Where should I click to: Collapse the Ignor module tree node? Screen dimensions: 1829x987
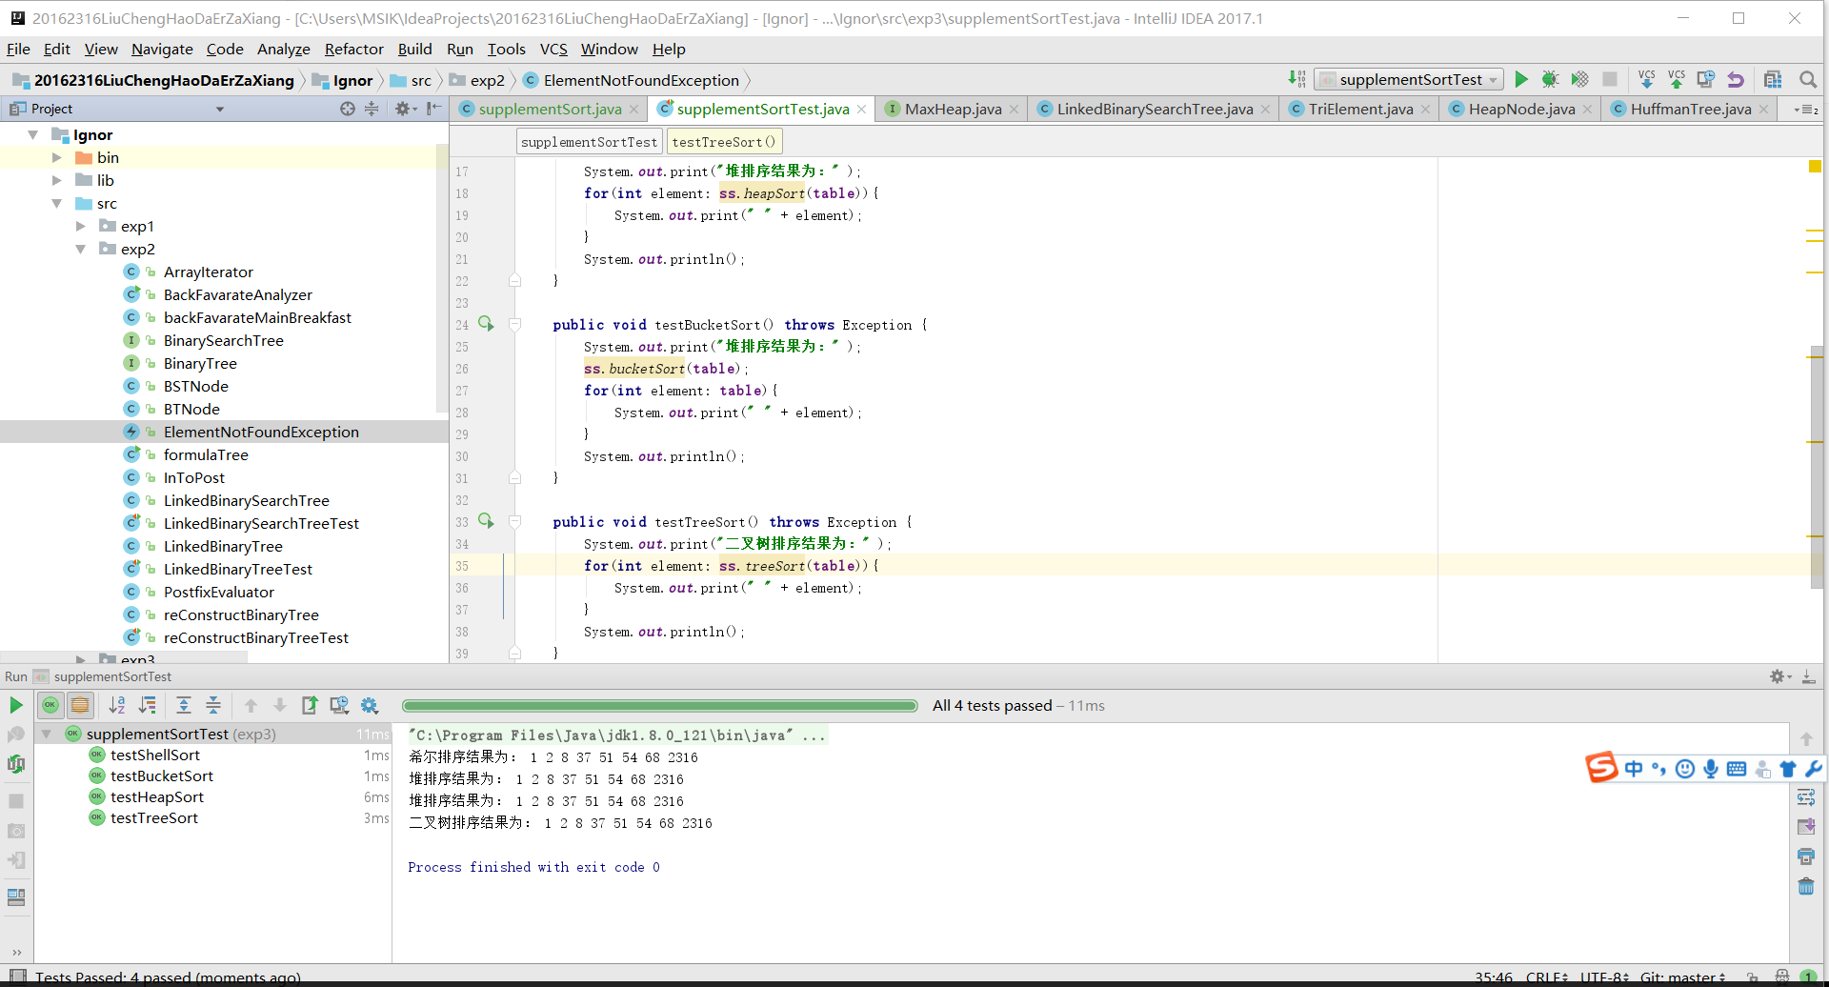point(33,134)
